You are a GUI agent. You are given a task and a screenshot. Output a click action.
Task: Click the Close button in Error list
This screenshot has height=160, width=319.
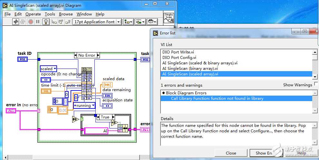tap(231, 153)
